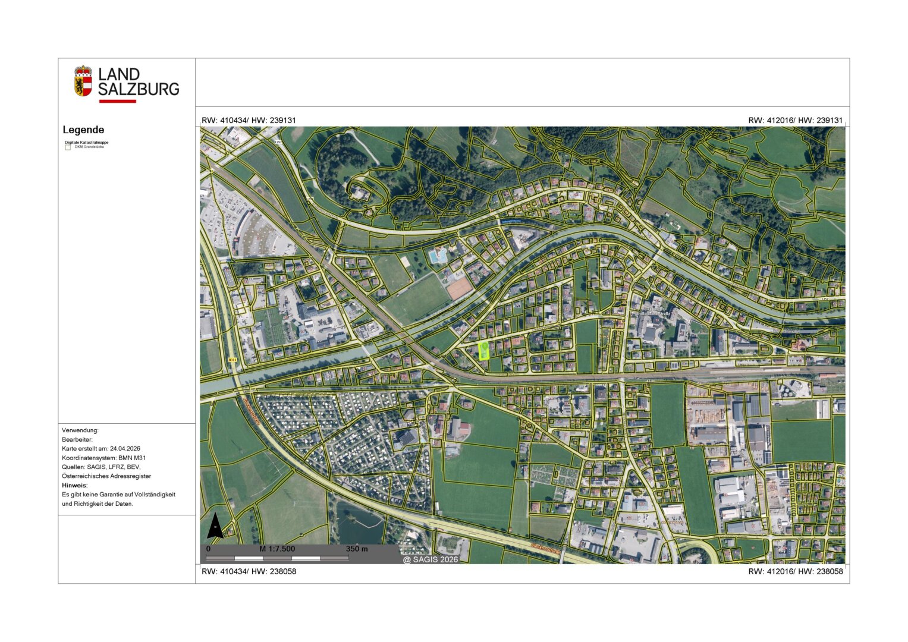This screenshot has height=642, width=908.
Task: Click the striped scale bar graphic
Action: pos(278,558)
